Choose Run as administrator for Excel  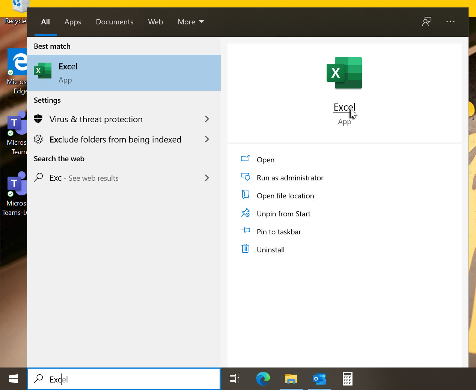coord(290,178)
